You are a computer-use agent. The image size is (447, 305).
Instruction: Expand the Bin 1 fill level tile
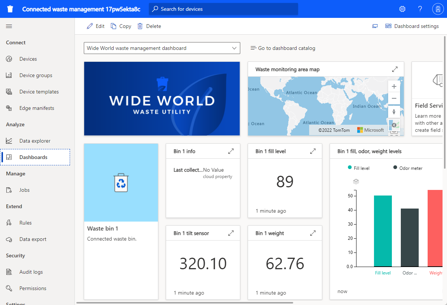coord(313,151)
